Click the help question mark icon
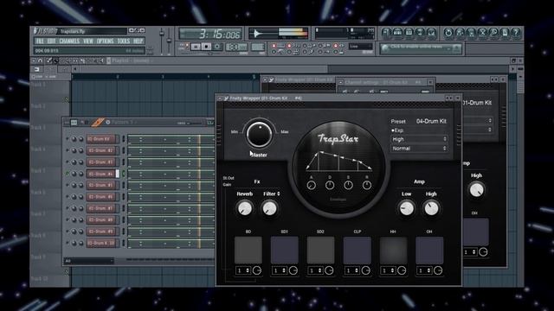The width and height of the screenshot is (554, 311). tap(516, 33)
